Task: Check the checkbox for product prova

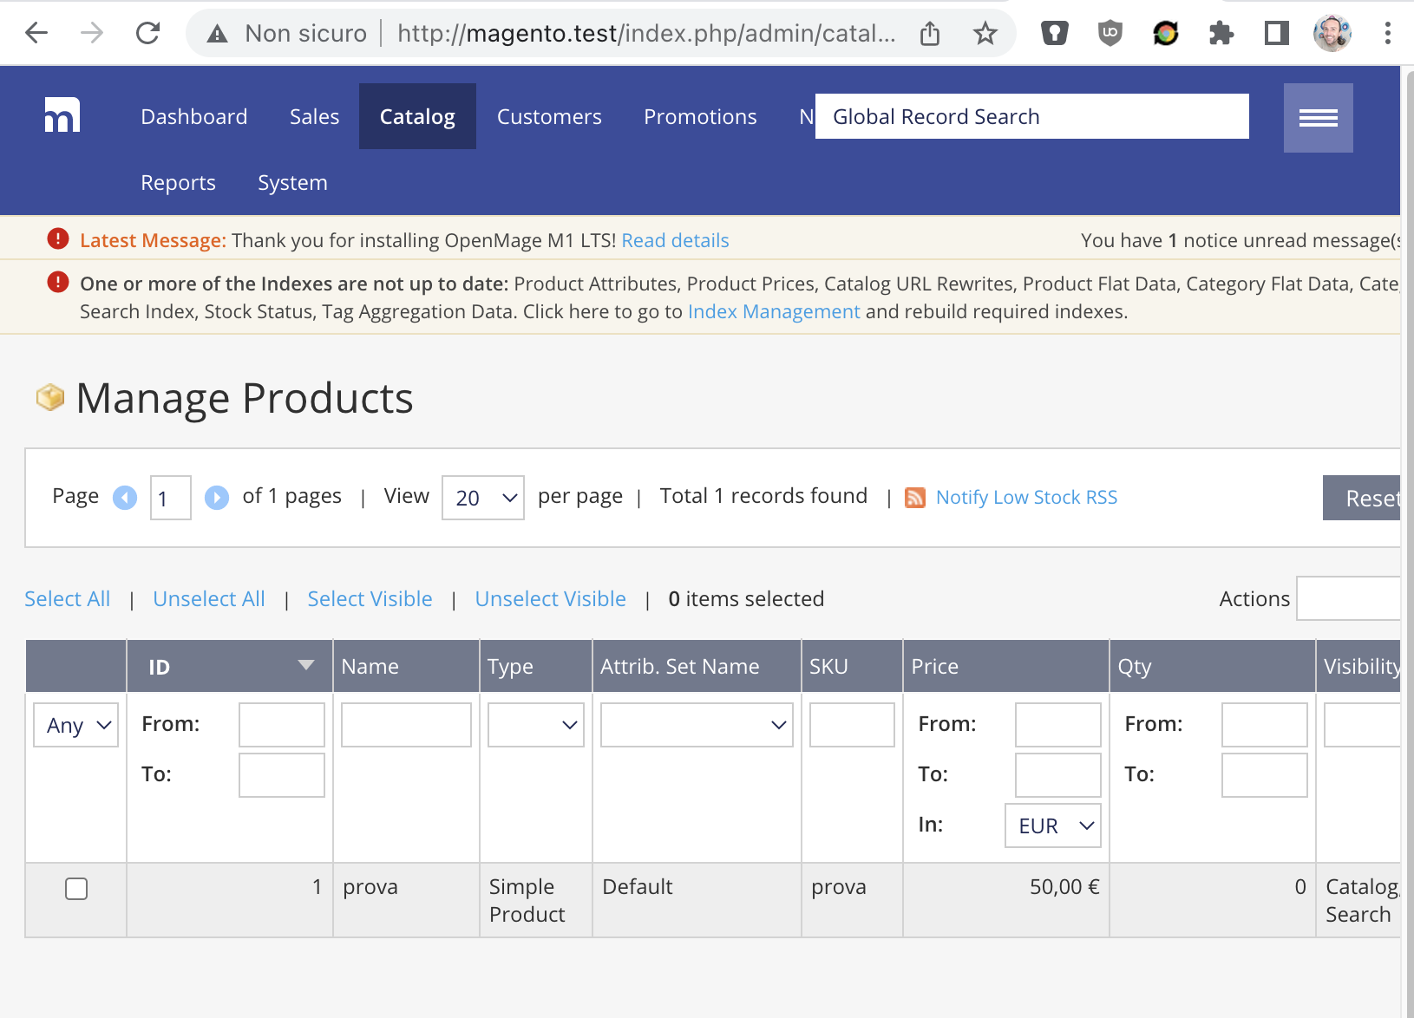Action: [x=76, y=889]
